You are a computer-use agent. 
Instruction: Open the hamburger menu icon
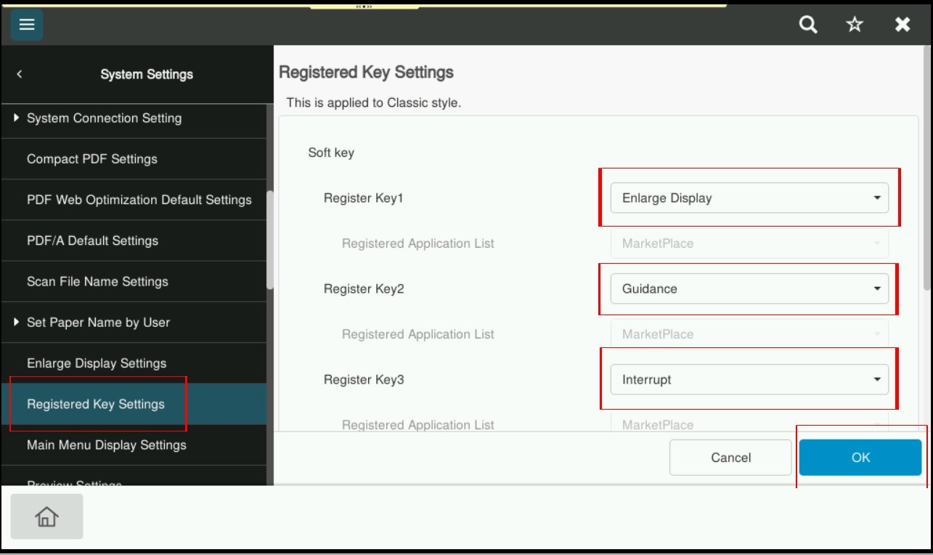tap(27, 25)
